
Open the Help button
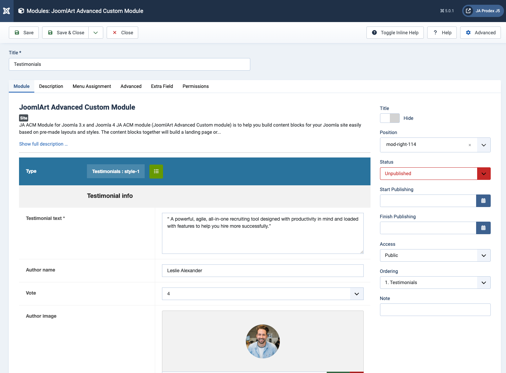(x=442, y=33)
